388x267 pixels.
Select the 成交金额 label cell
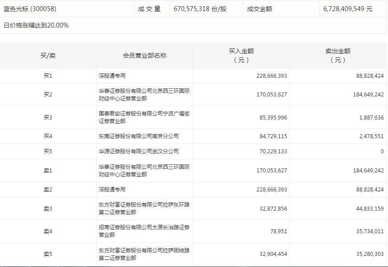257,9
